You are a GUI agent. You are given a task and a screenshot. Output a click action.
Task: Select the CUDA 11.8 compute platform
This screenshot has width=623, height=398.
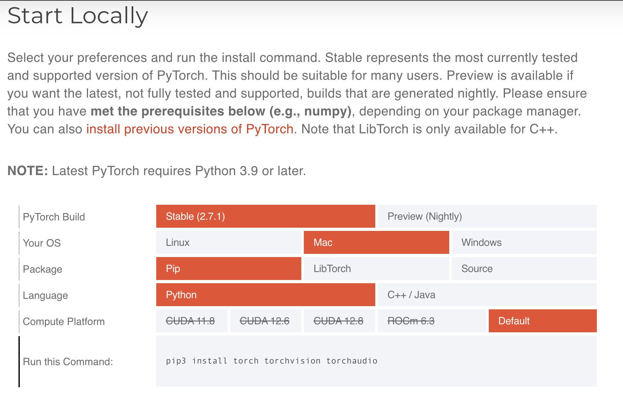pos(191,321)
